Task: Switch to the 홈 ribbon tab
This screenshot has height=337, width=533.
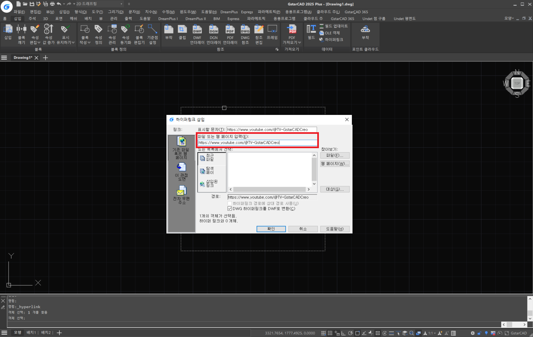Action: coord(5,19)
